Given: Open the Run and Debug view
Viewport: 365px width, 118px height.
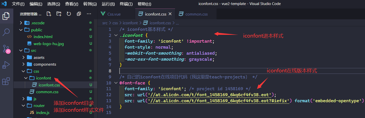Looking at the screenshot, I should (x=6, y=65).
